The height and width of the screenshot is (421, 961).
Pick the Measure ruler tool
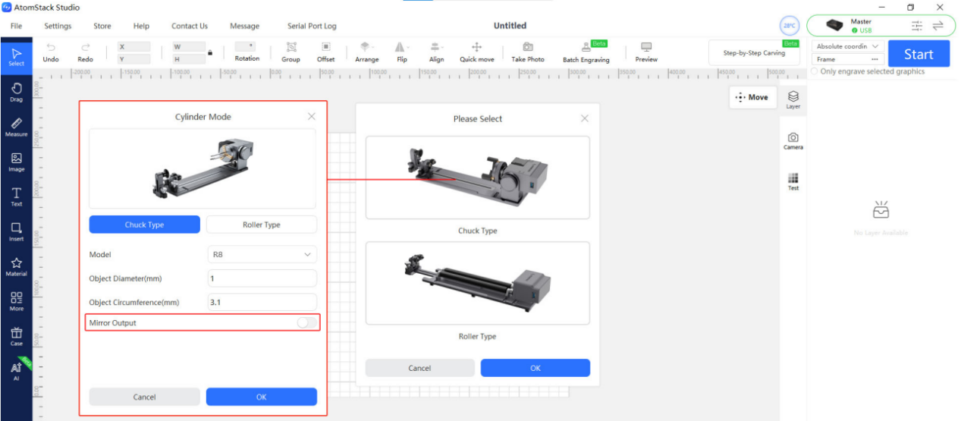16,127
